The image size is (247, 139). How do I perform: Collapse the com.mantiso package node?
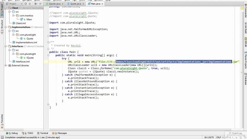tap(14, 15)
